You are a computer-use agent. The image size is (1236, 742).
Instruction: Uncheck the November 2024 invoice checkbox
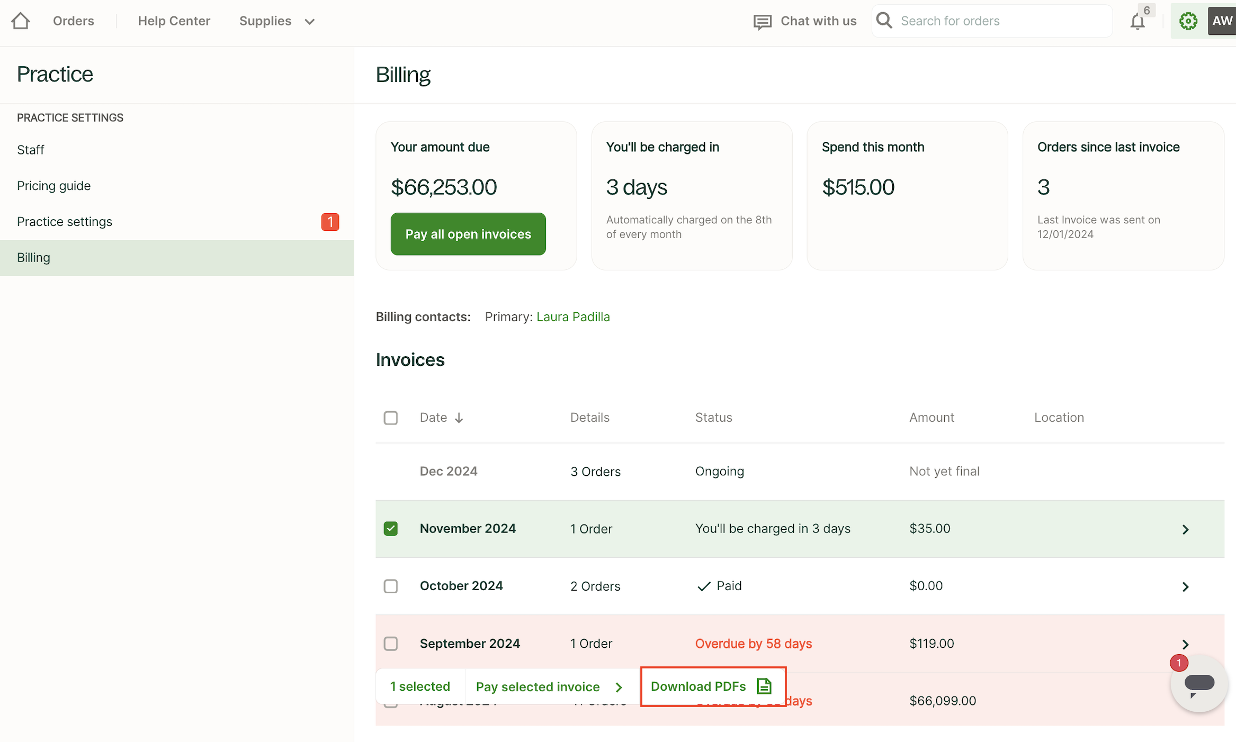point(391,529)
